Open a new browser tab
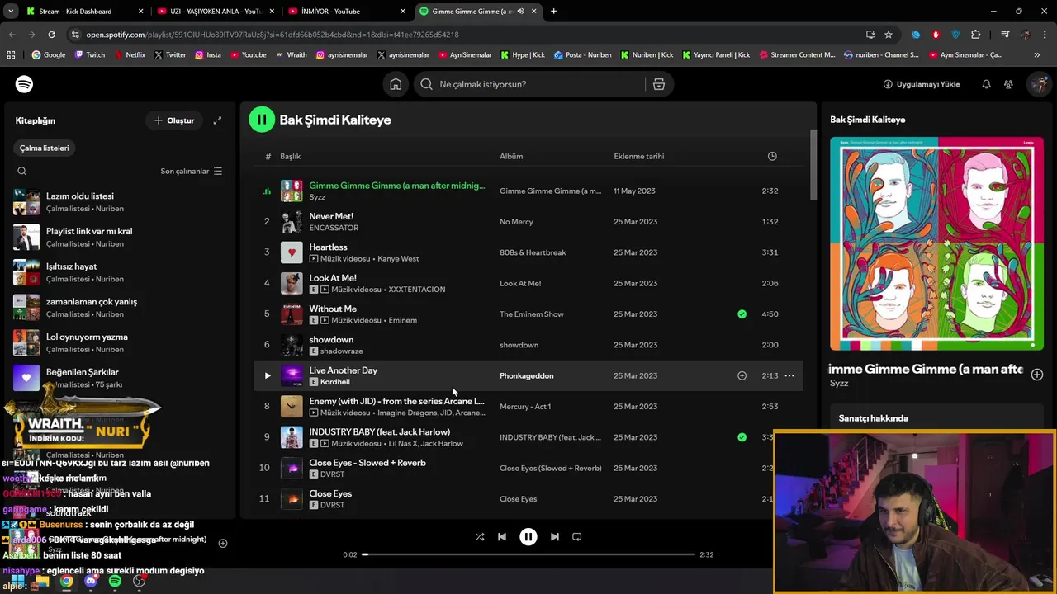 (553, 12)
